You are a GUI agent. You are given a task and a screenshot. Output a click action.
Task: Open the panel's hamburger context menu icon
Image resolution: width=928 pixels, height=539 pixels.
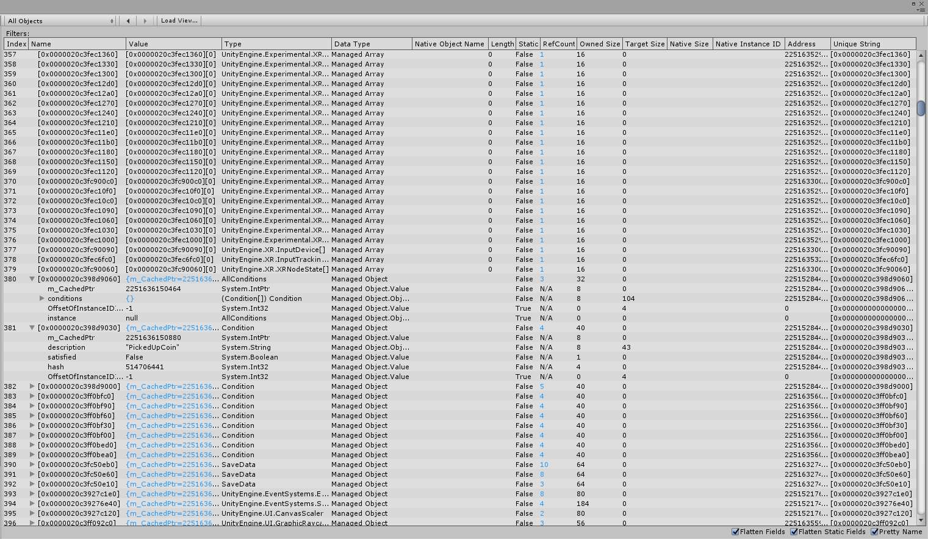coord(923,11)
